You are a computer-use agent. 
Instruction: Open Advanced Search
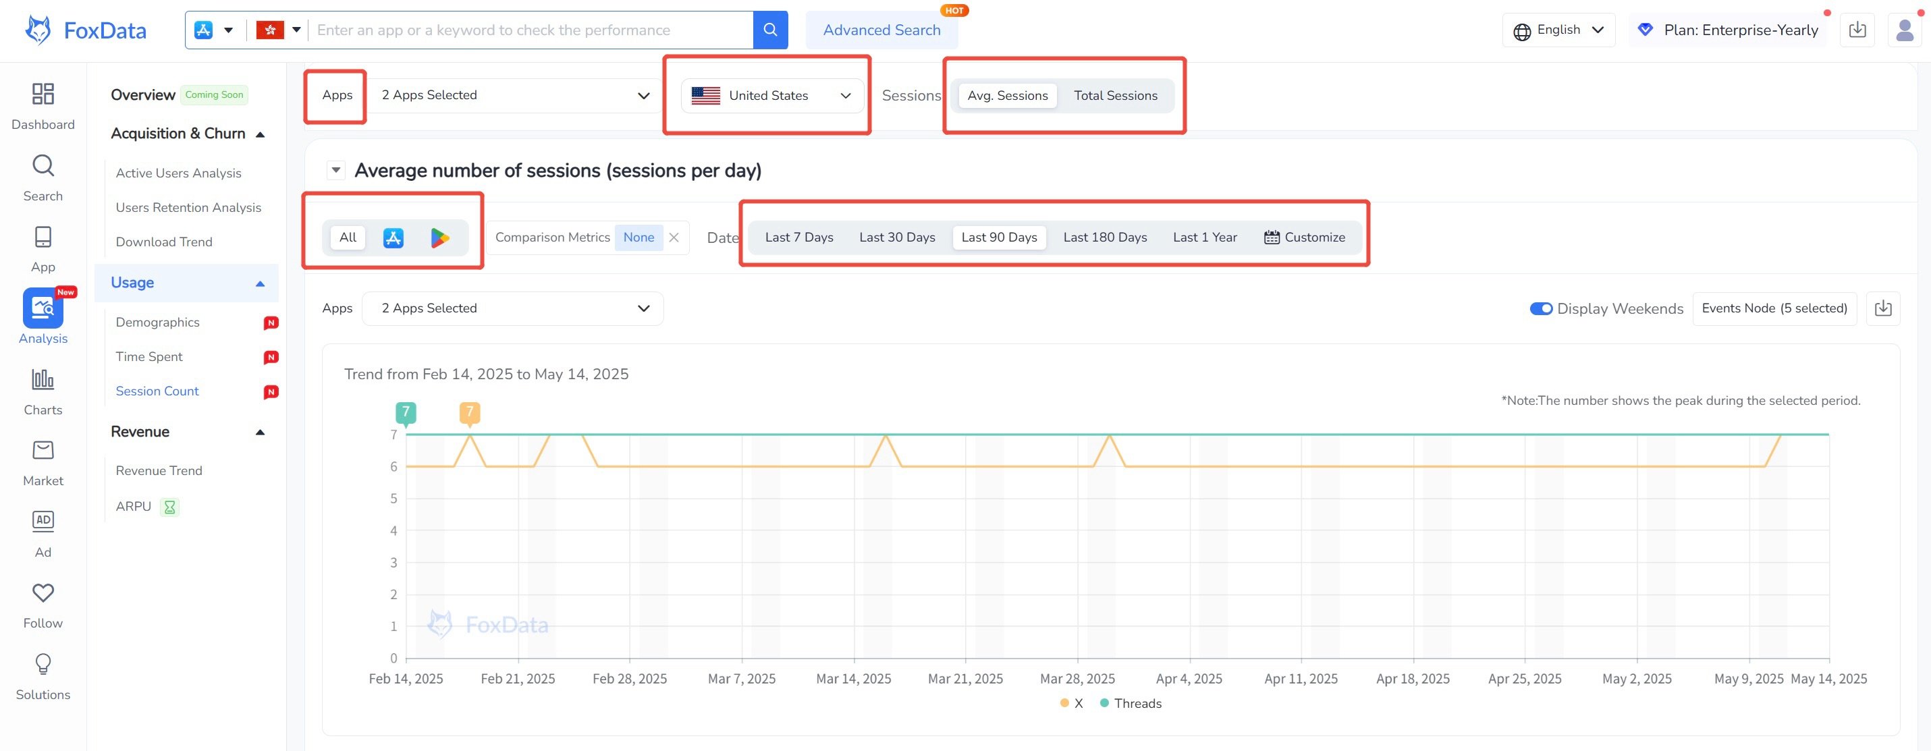881,30
